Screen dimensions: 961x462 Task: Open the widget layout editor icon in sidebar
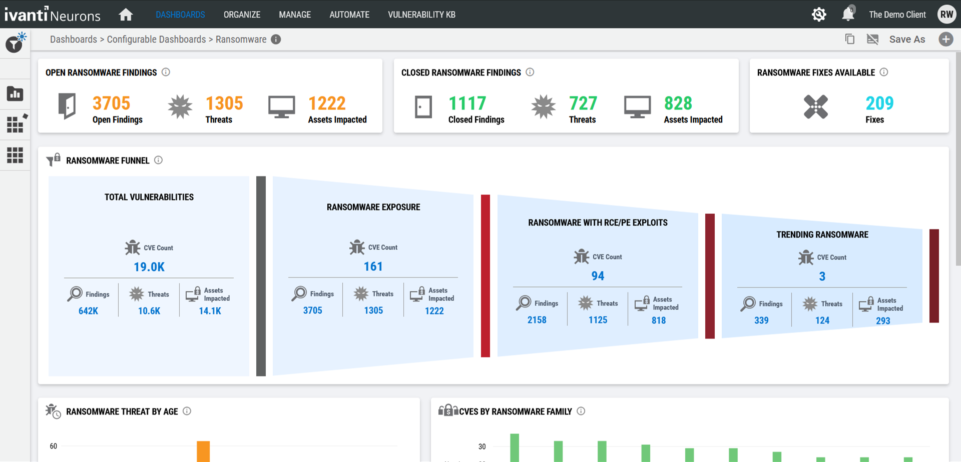[x=15, y=124]
